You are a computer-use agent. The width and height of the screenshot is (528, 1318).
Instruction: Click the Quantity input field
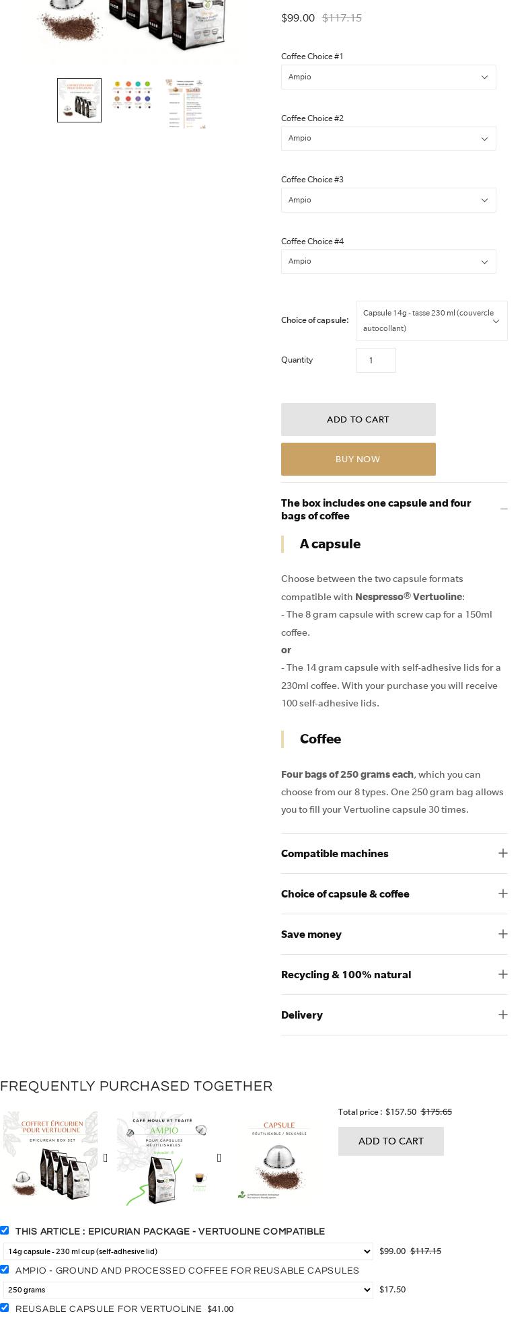(375, 361)
